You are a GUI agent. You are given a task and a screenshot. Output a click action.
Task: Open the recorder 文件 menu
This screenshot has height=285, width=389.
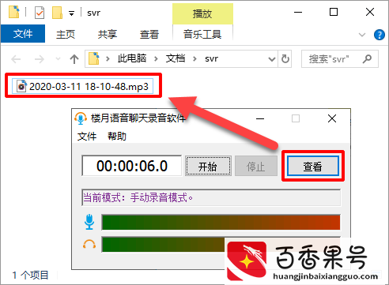(x=87, y=137)
